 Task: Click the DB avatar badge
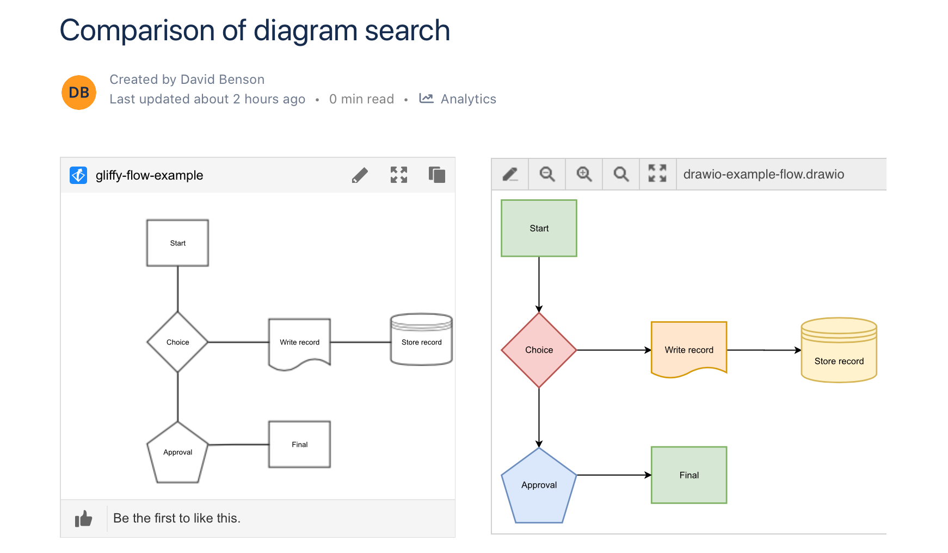coord(78,93)
